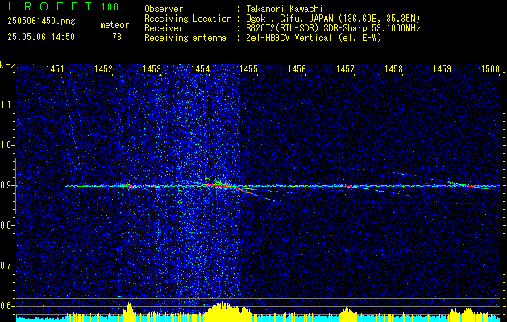Click the Receiving Location field label
The width and height of the screenshot is (507, 322).
pyautogui.click(x=188, y=19)
